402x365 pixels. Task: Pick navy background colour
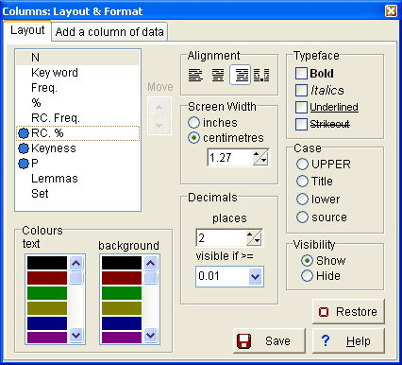(122, 323)
